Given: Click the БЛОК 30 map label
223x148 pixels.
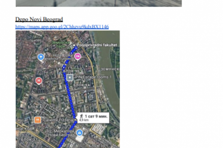Looking at the screenshot, I should [97, 146].
